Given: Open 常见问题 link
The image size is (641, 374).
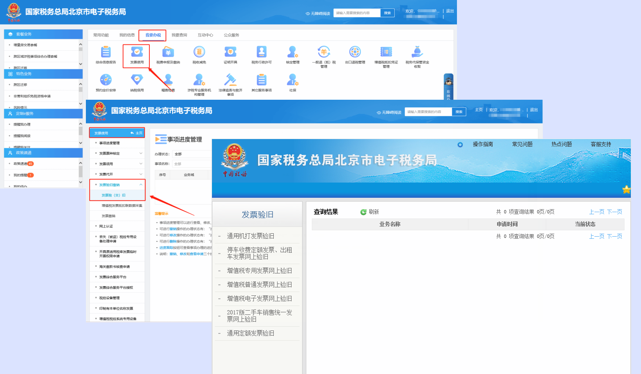Looking at the screenshot, I should click(x=522, y=145).
